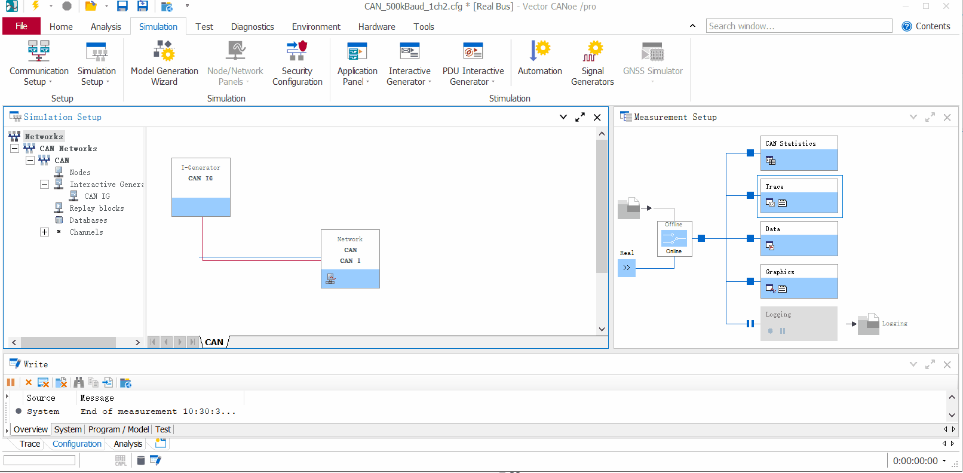The width and height of the screenshot is (963, 473).
Task: Switch to the Diagnostics ribbon tab
Action: [252, 26]
